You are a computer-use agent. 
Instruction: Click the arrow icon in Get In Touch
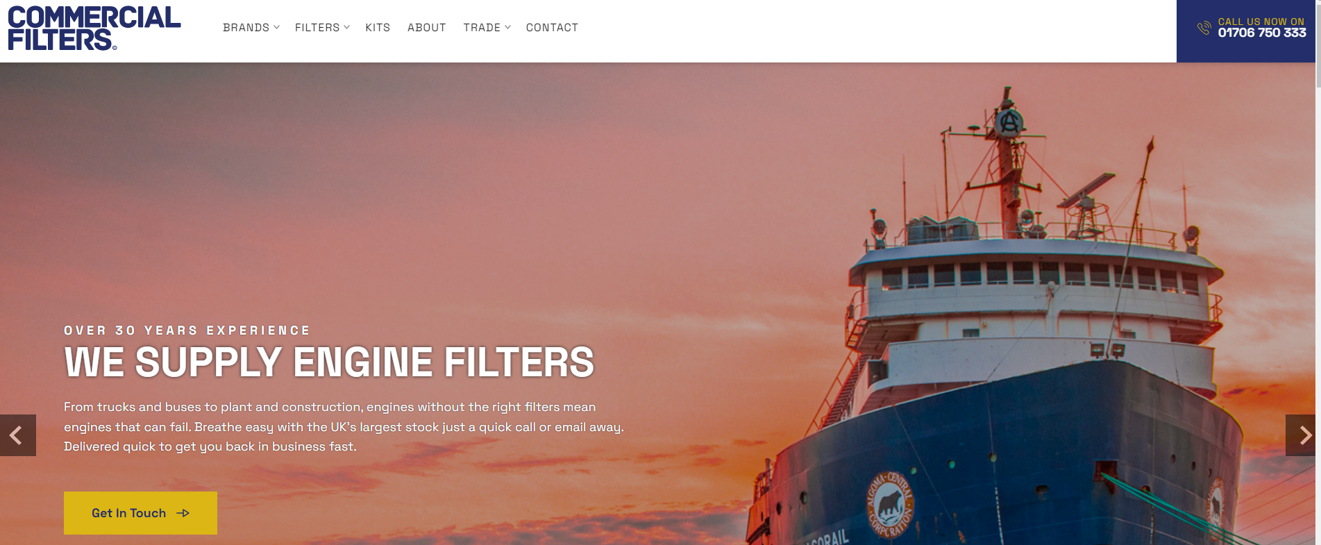(x=183, y=513)
